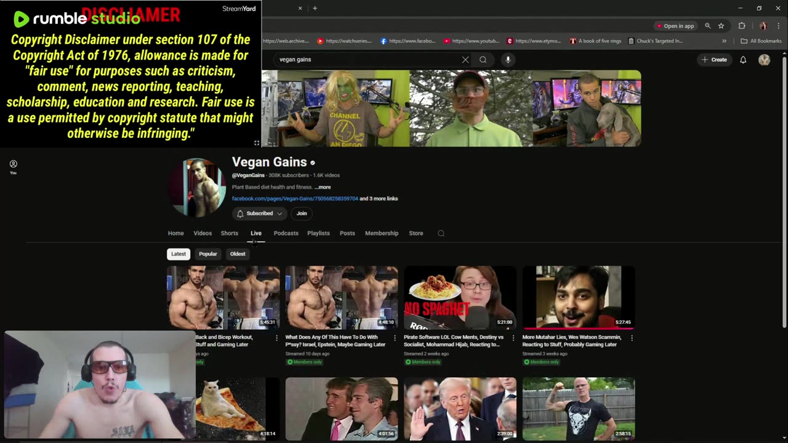Select the Popular sort chip
The width and height of the screenshot is (788, 443).
pos(208,253)
